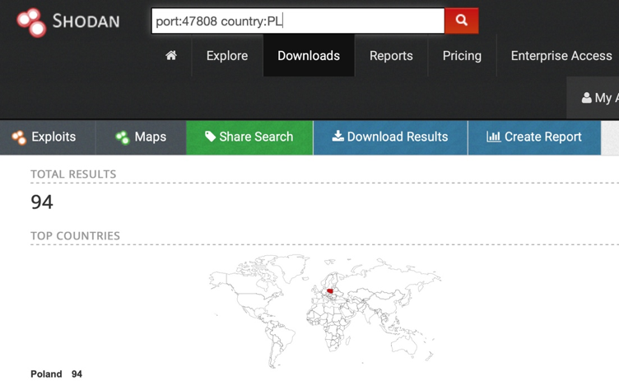The height and width of the screenshot is (390, 619).
Task: Click the bar chart Create Report icon
Action: 493,137
